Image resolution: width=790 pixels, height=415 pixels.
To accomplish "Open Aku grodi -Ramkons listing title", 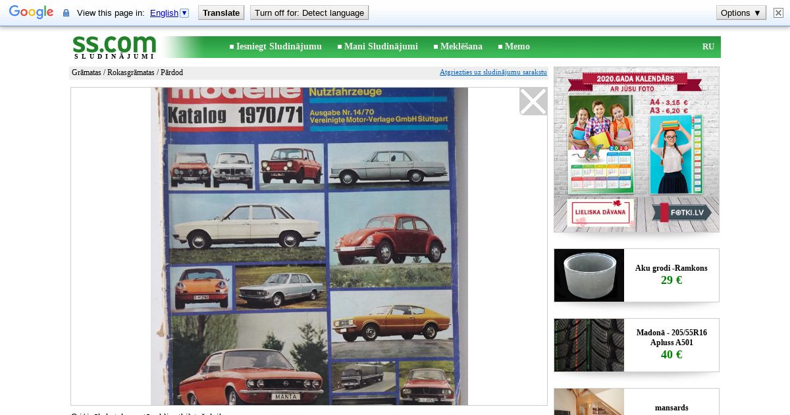I will pos(671,268).
